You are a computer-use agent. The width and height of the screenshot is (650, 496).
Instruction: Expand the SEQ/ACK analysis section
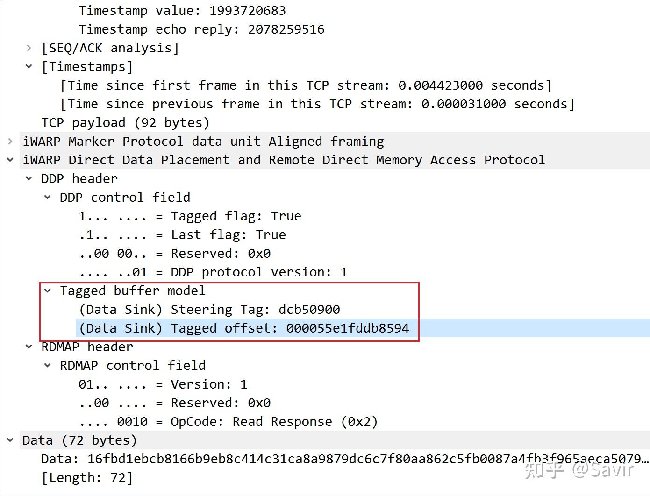click(29, 47)
